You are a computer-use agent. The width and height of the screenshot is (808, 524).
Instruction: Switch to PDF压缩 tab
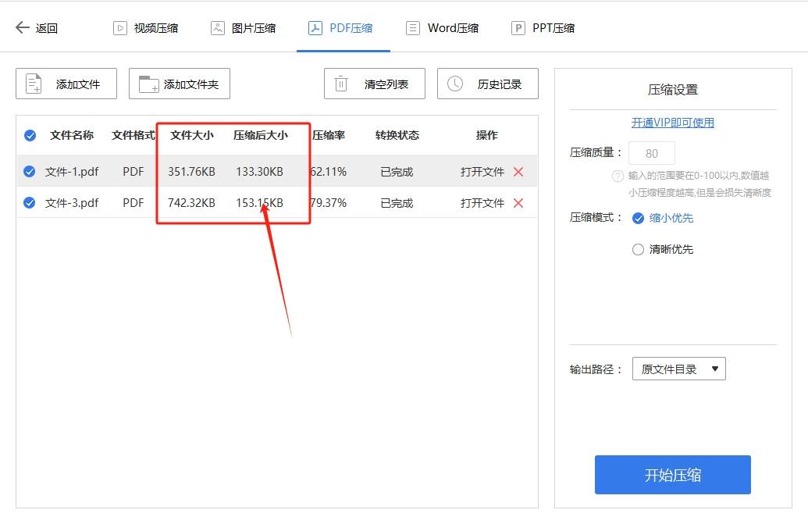click(x=340, y=28)
